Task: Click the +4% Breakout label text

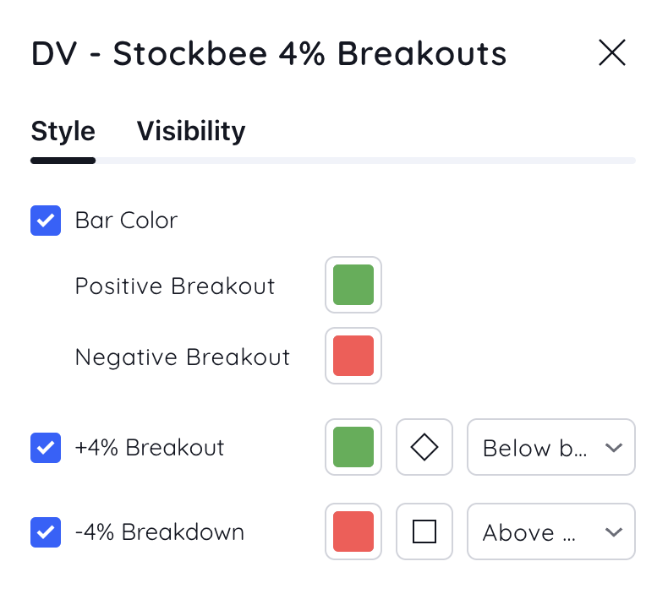Action: point(150,448)
